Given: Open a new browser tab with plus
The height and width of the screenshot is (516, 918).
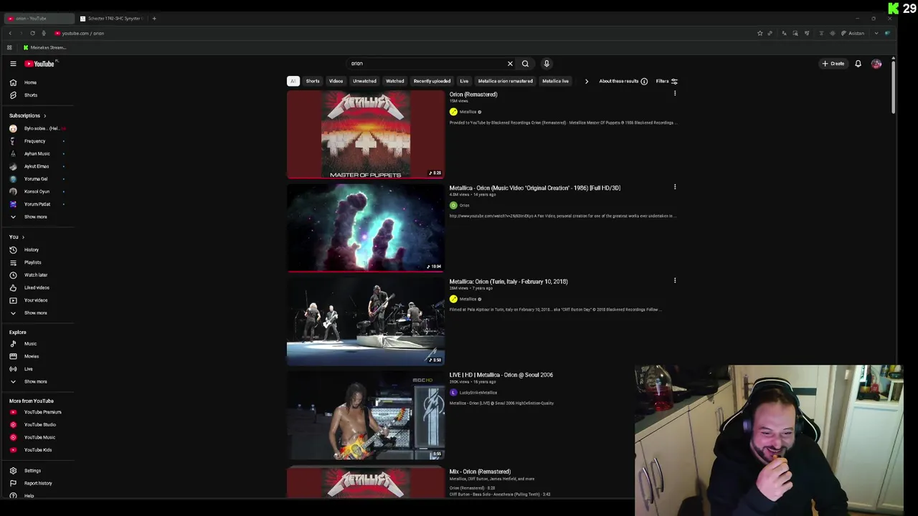Looking at the screenshot, I should pyautogui.click(x=154, y=19).
